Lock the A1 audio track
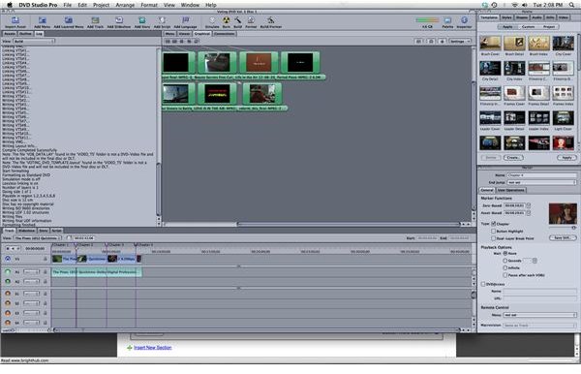Image resolution: width=581 pixels, height=374 pixels. pyautogui.click(x=46, y=272)
